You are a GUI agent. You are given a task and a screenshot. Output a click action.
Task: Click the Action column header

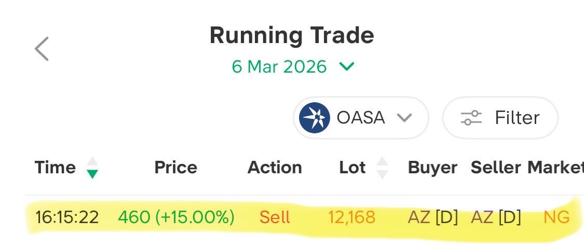pyautogui.click(x=275, y=168)
